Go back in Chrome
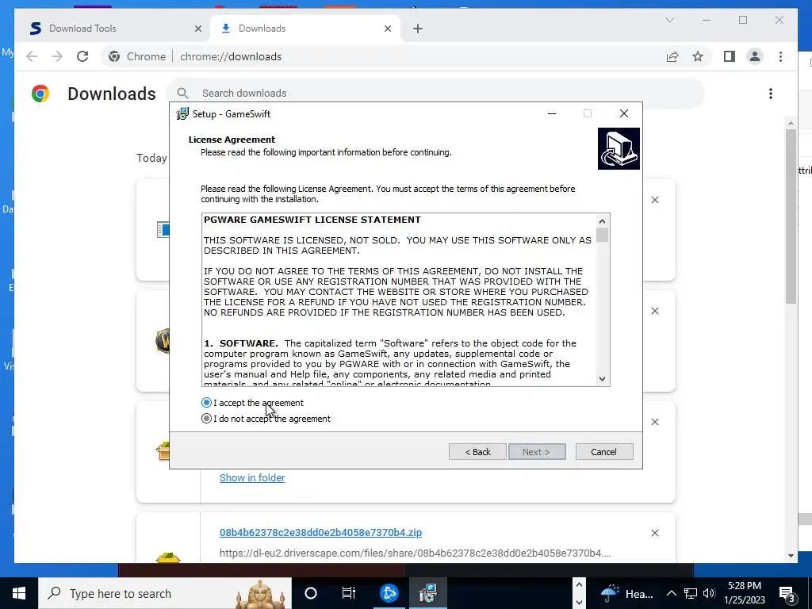This screenshot has height=609, width=812. [32, 56]
